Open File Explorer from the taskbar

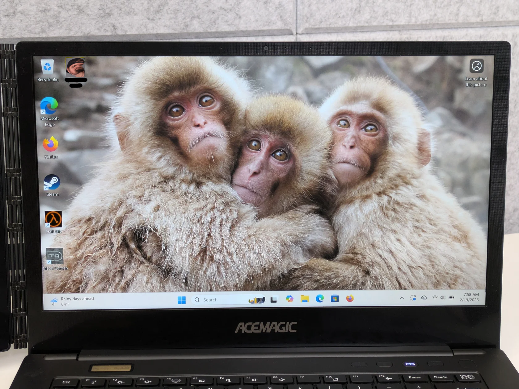305,299
